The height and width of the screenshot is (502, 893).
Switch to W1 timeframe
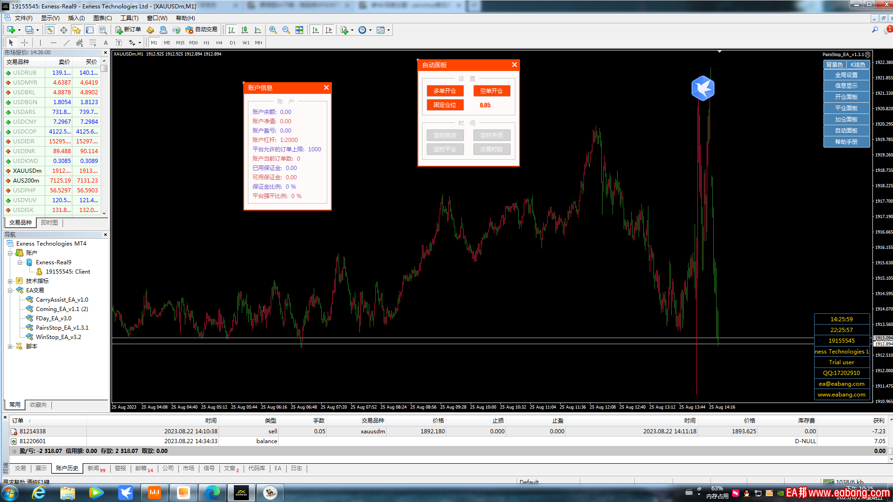pyautogui.click(x=246, y=42)
